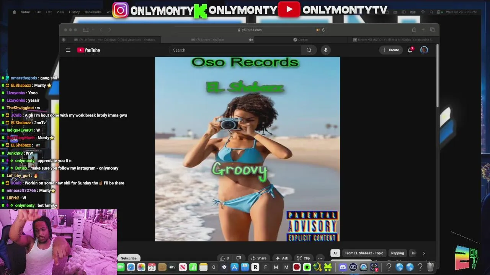Image resolution: width=490 pixels, height=275 pixels.
Task: Open Wi-Fi status in menu bar
Action: point(423,12)
